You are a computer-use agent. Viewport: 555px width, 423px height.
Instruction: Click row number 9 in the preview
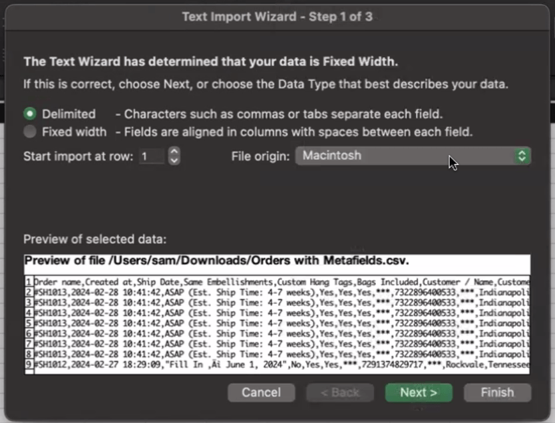[27, 364]
